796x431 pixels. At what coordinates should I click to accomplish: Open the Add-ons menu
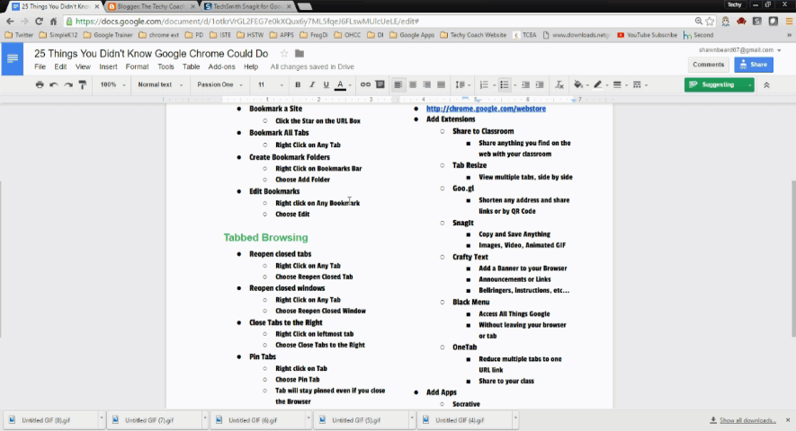tap(221, 66)
